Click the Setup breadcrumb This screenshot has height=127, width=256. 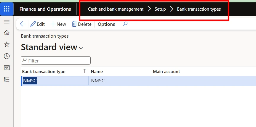(x=160, y=9)
